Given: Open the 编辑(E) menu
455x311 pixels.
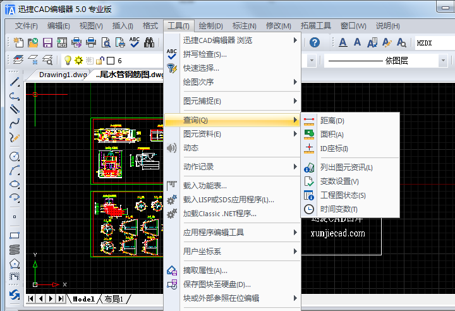Looking at the screenshot, I should click(x=58, y=26).
